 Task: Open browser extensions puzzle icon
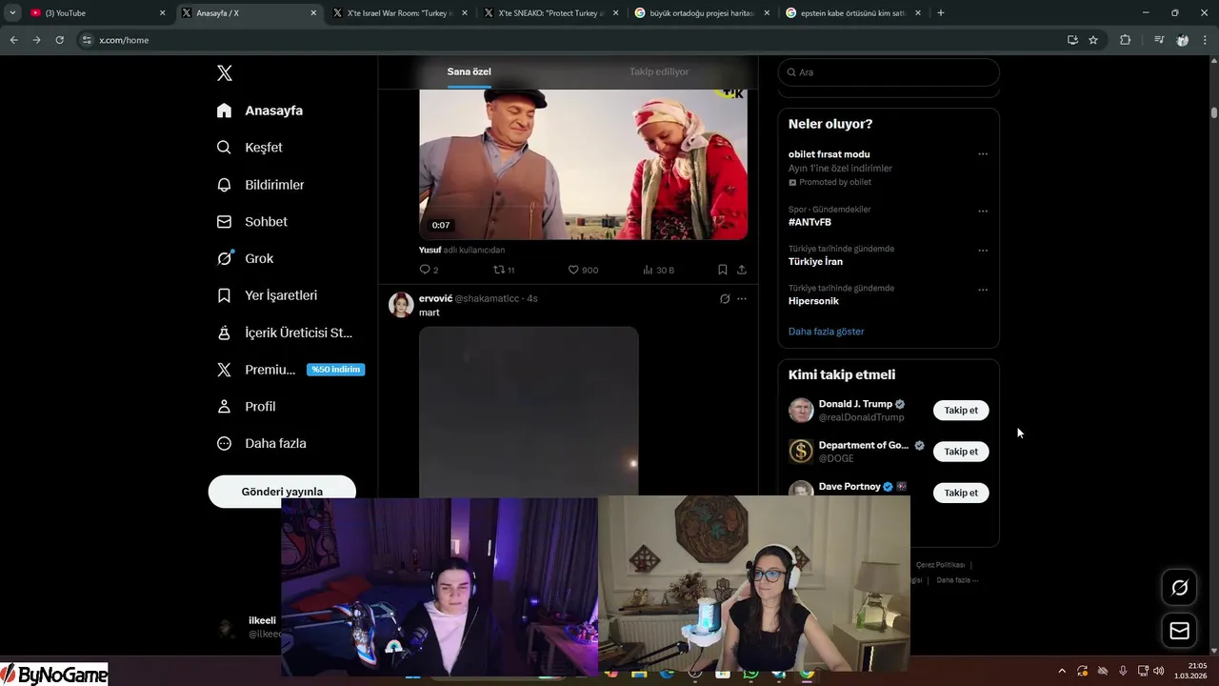click(x=1125, y=40)
